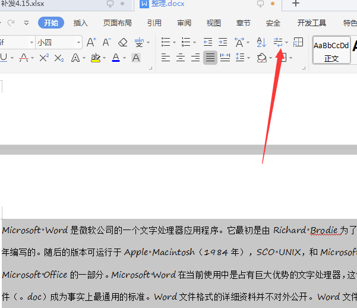Image resolution: width=357 pixels, height=308 pixels.
Task: Toggle center text alignment
Action: pos(181,58)
